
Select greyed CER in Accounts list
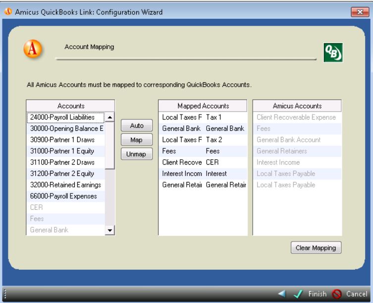(x=66, y=207)
